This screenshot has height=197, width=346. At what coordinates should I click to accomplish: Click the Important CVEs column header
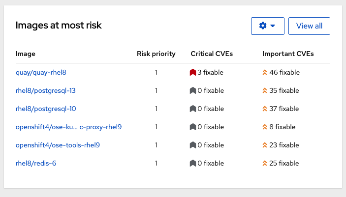coord(288,54)
